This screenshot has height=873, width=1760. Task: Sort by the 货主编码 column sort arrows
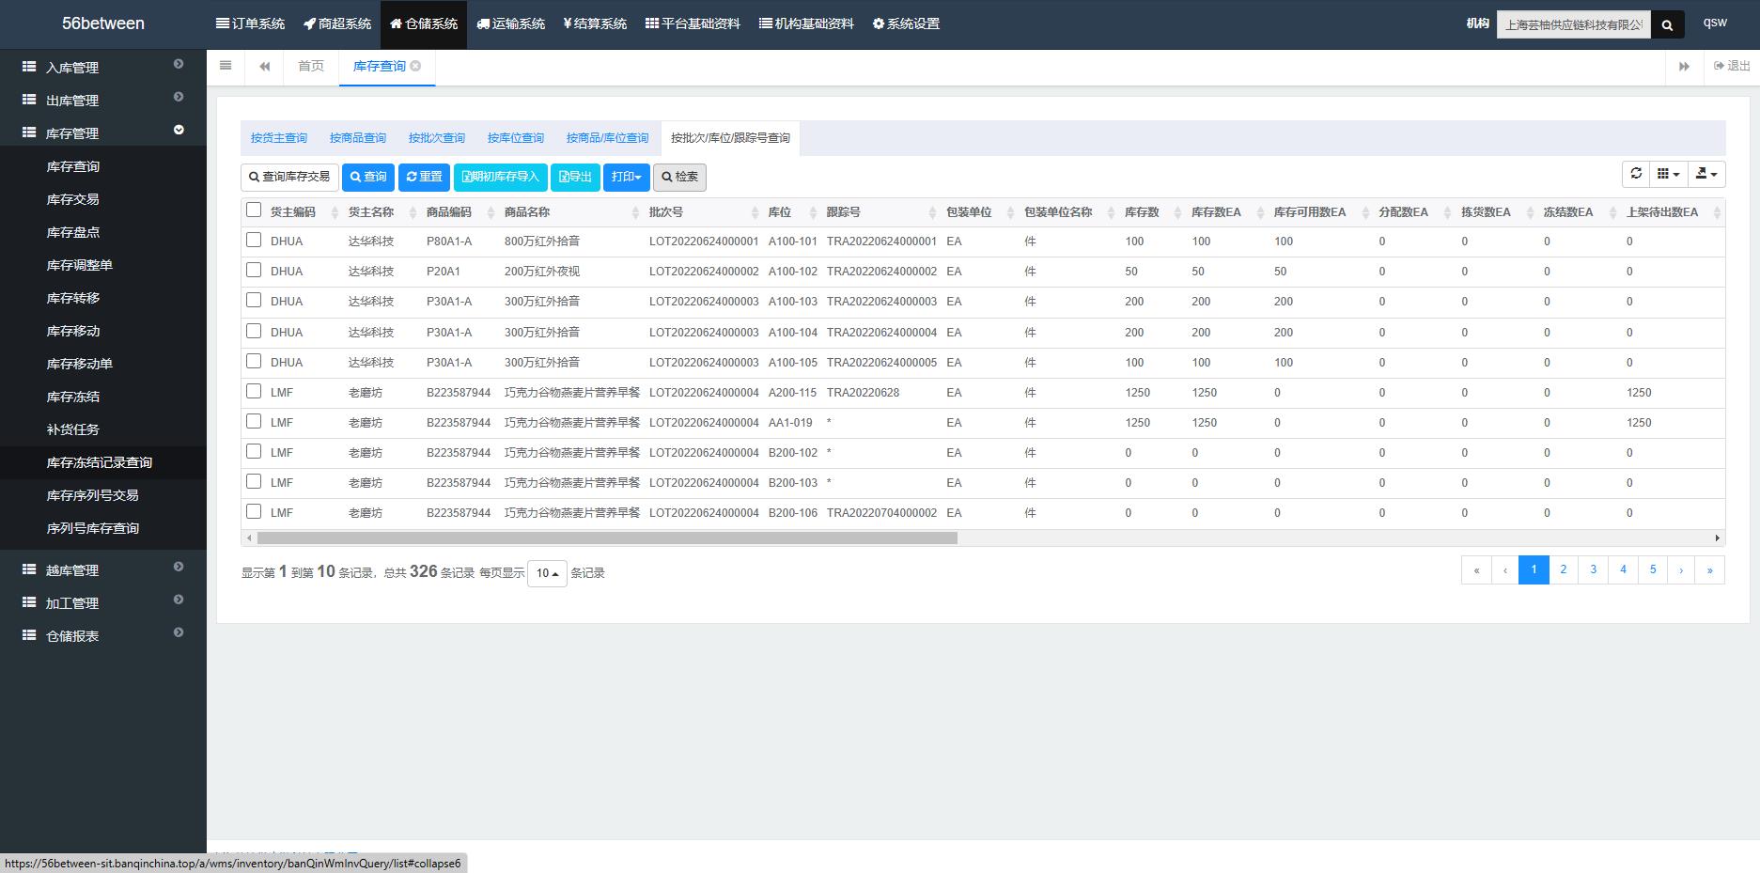click(335, 213)
